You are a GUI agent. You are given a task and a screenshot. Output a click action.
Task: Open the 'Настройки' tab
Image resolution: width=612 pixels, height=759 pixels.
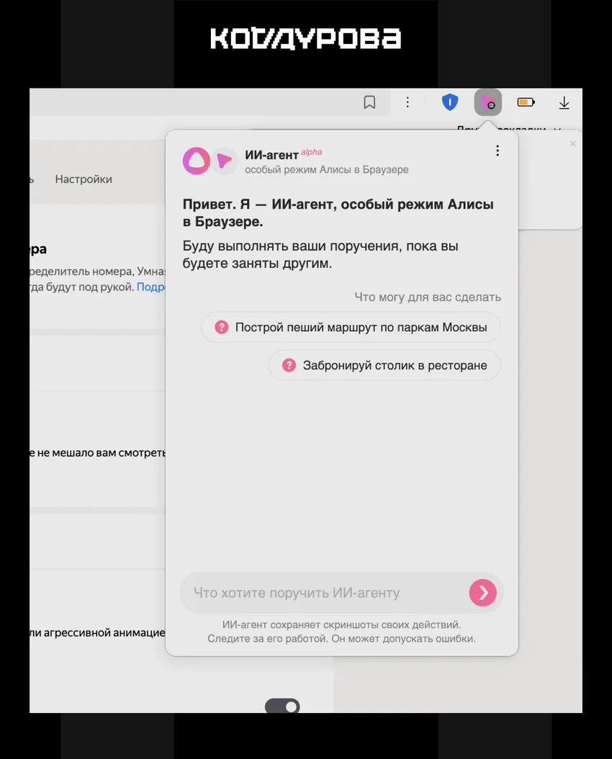pyautogui.click(x=84, y=179)
